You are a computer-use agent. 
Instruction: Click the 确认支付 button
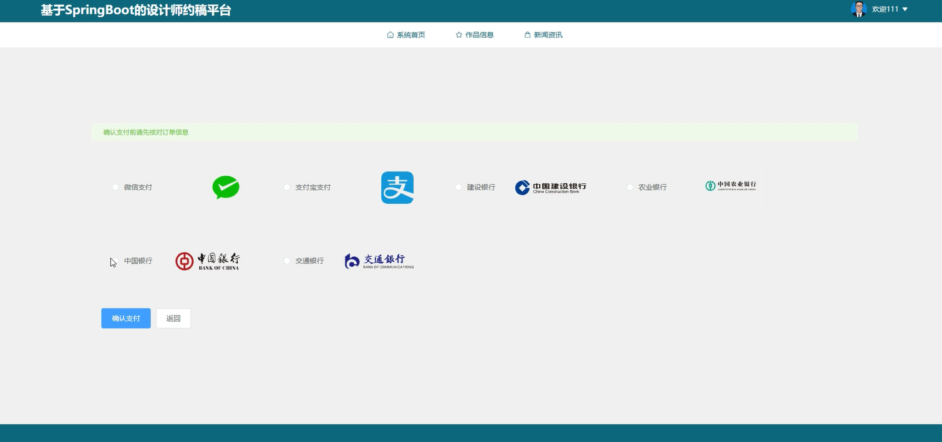[x=126, y=318]
